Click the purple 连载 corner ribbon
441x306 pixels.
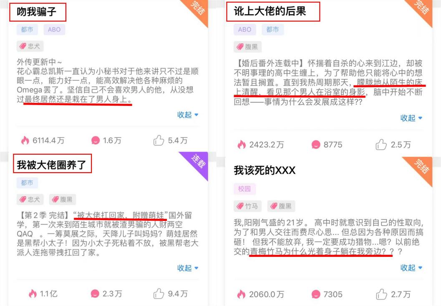(x=197, y=162)
